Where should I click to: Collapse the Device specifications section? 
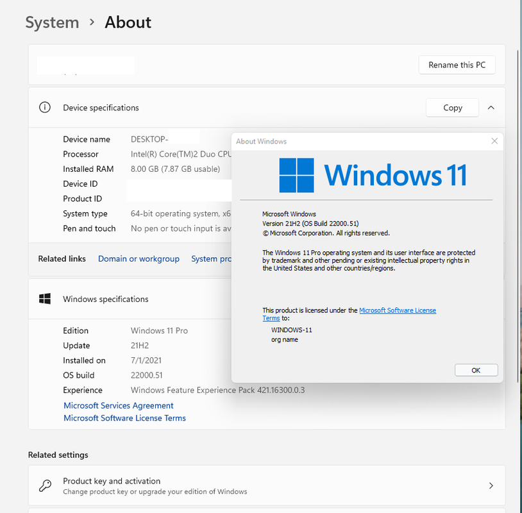click(x=491, y=108)
